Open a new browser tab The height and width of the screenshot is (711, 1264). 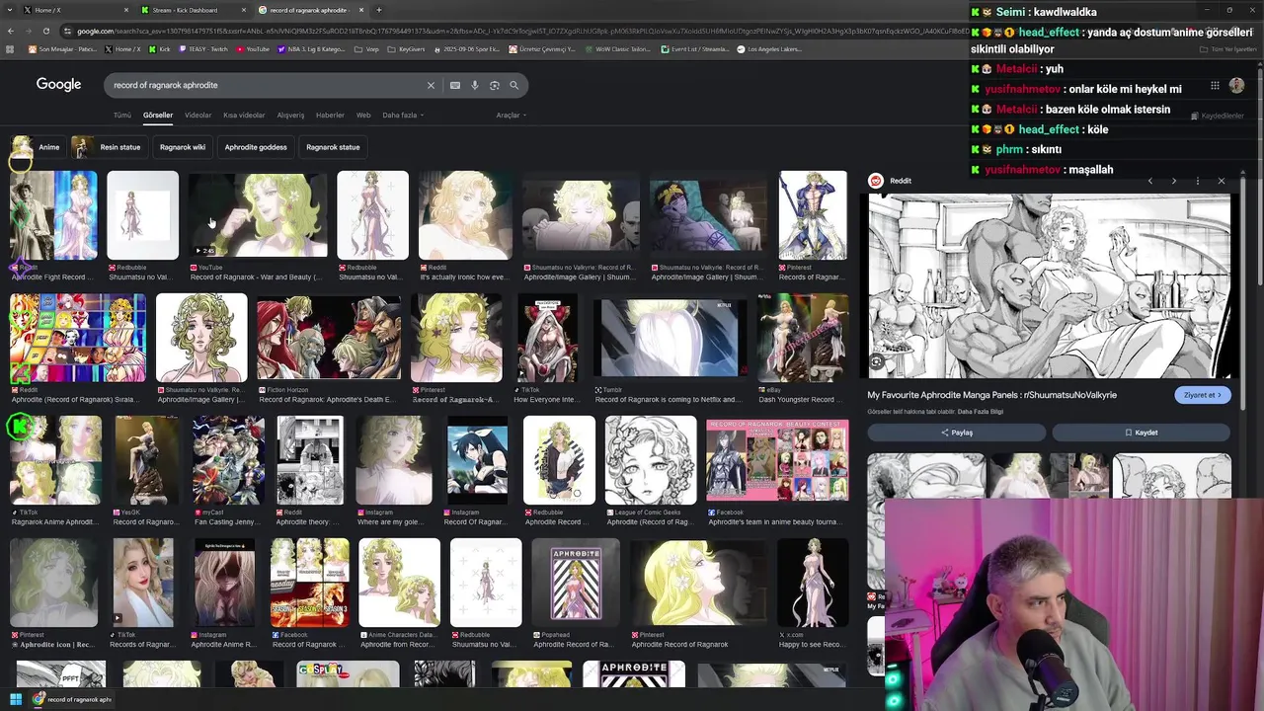click(x=378, y=10)
